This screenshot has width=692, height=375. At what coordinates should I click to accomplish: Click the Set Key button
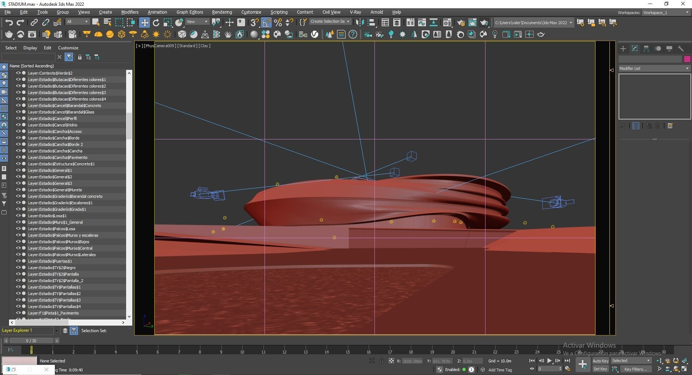coord(600,369)
